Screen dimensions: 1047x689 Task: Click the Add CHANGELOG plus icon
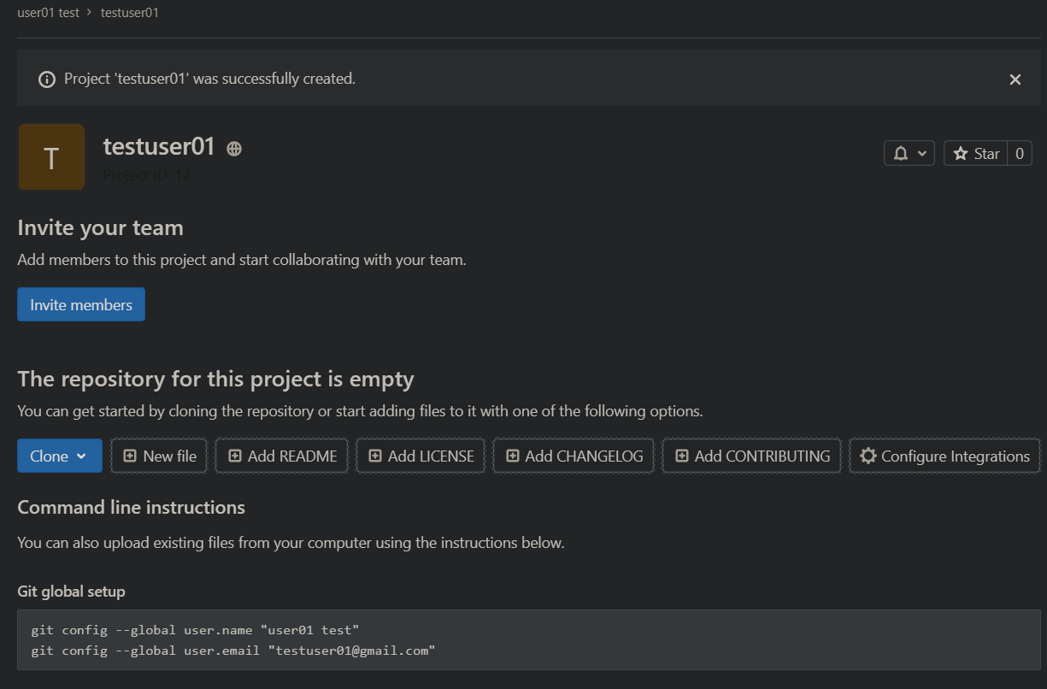pos(513,456)
